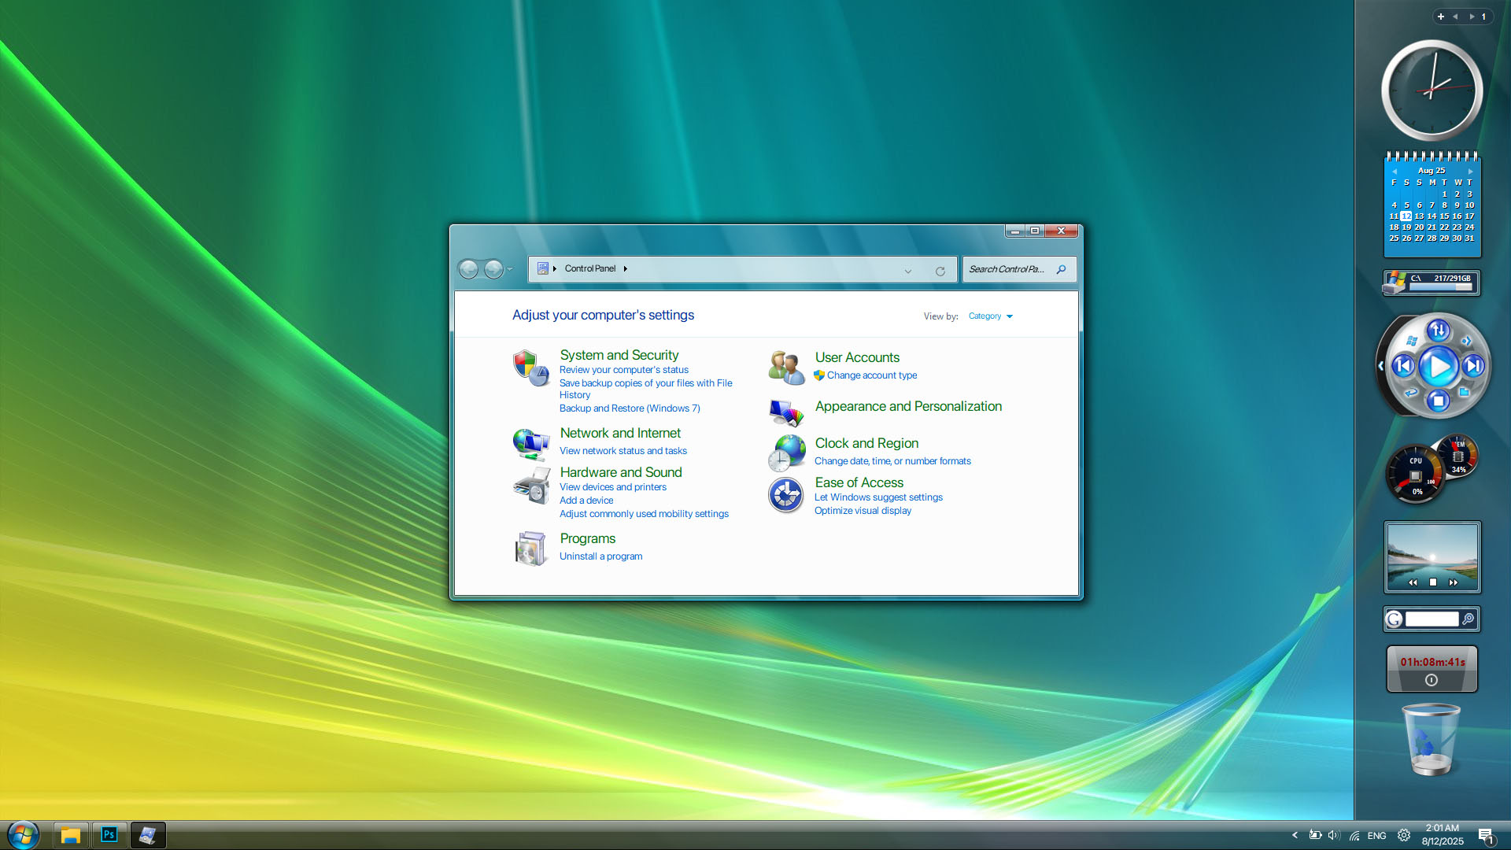The image size is (1511, 850).
Task: Open the Ease of Access icon
Action: [785, 495]
